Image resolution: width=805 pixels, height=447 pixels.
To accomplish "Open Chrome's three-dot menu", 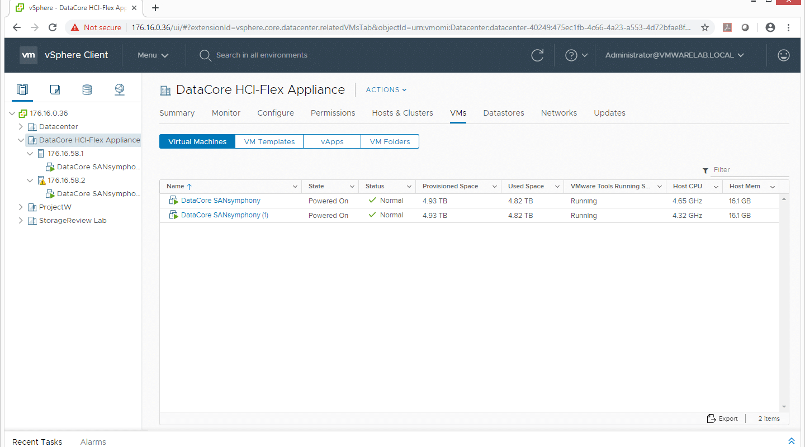I will click(x=789, y=27).
